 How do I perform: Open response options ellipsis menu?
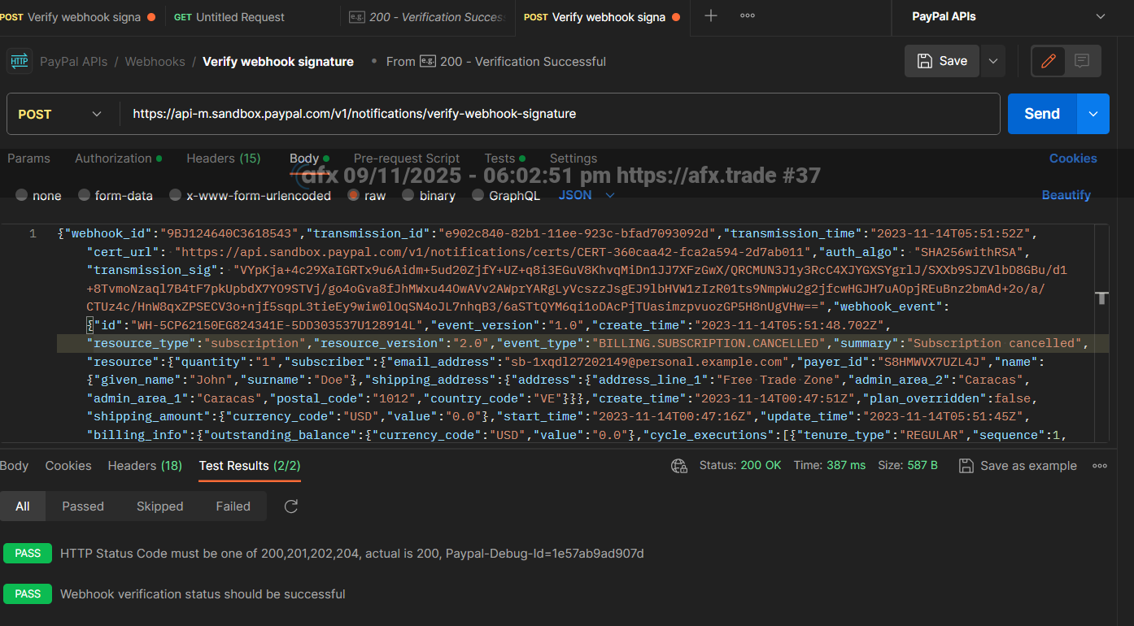tap(1100, 466)
